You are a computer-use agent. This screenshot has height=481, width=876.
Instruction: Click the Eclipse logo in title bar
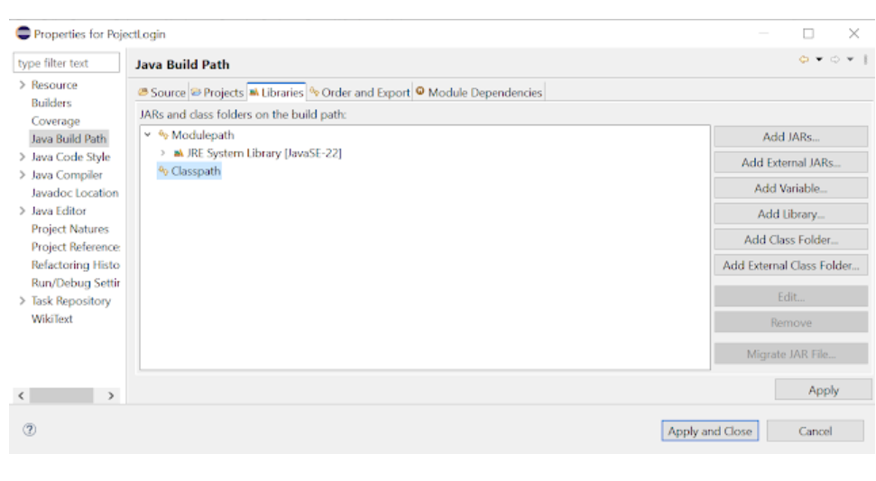pos(23,33)
